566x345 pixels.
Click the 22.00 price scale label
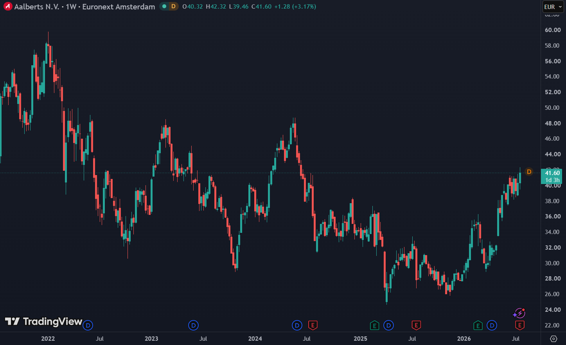click(553, 325)
